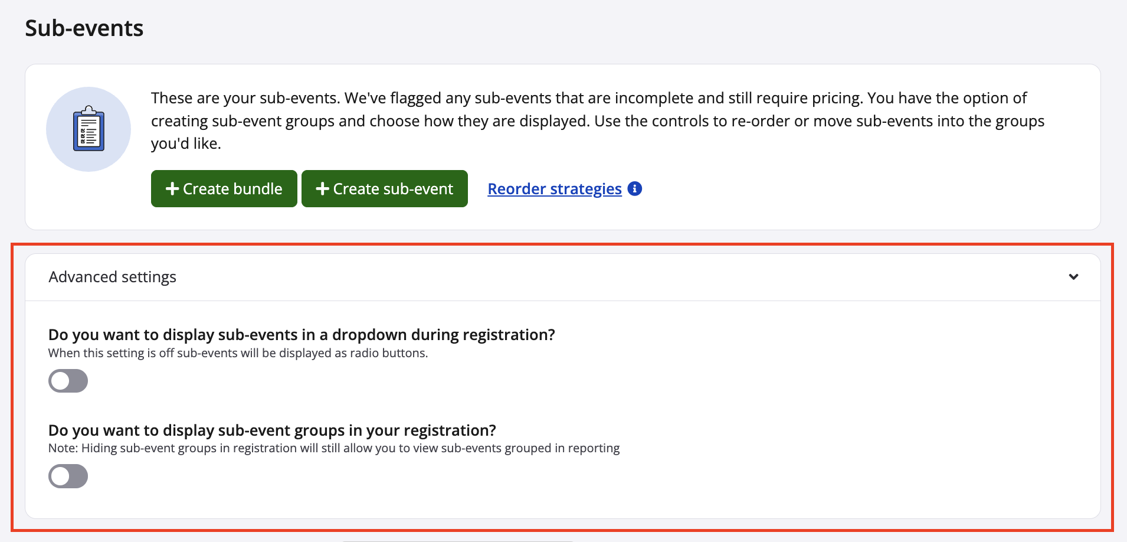Click the Sub-events page heading

tap(84, 28)
